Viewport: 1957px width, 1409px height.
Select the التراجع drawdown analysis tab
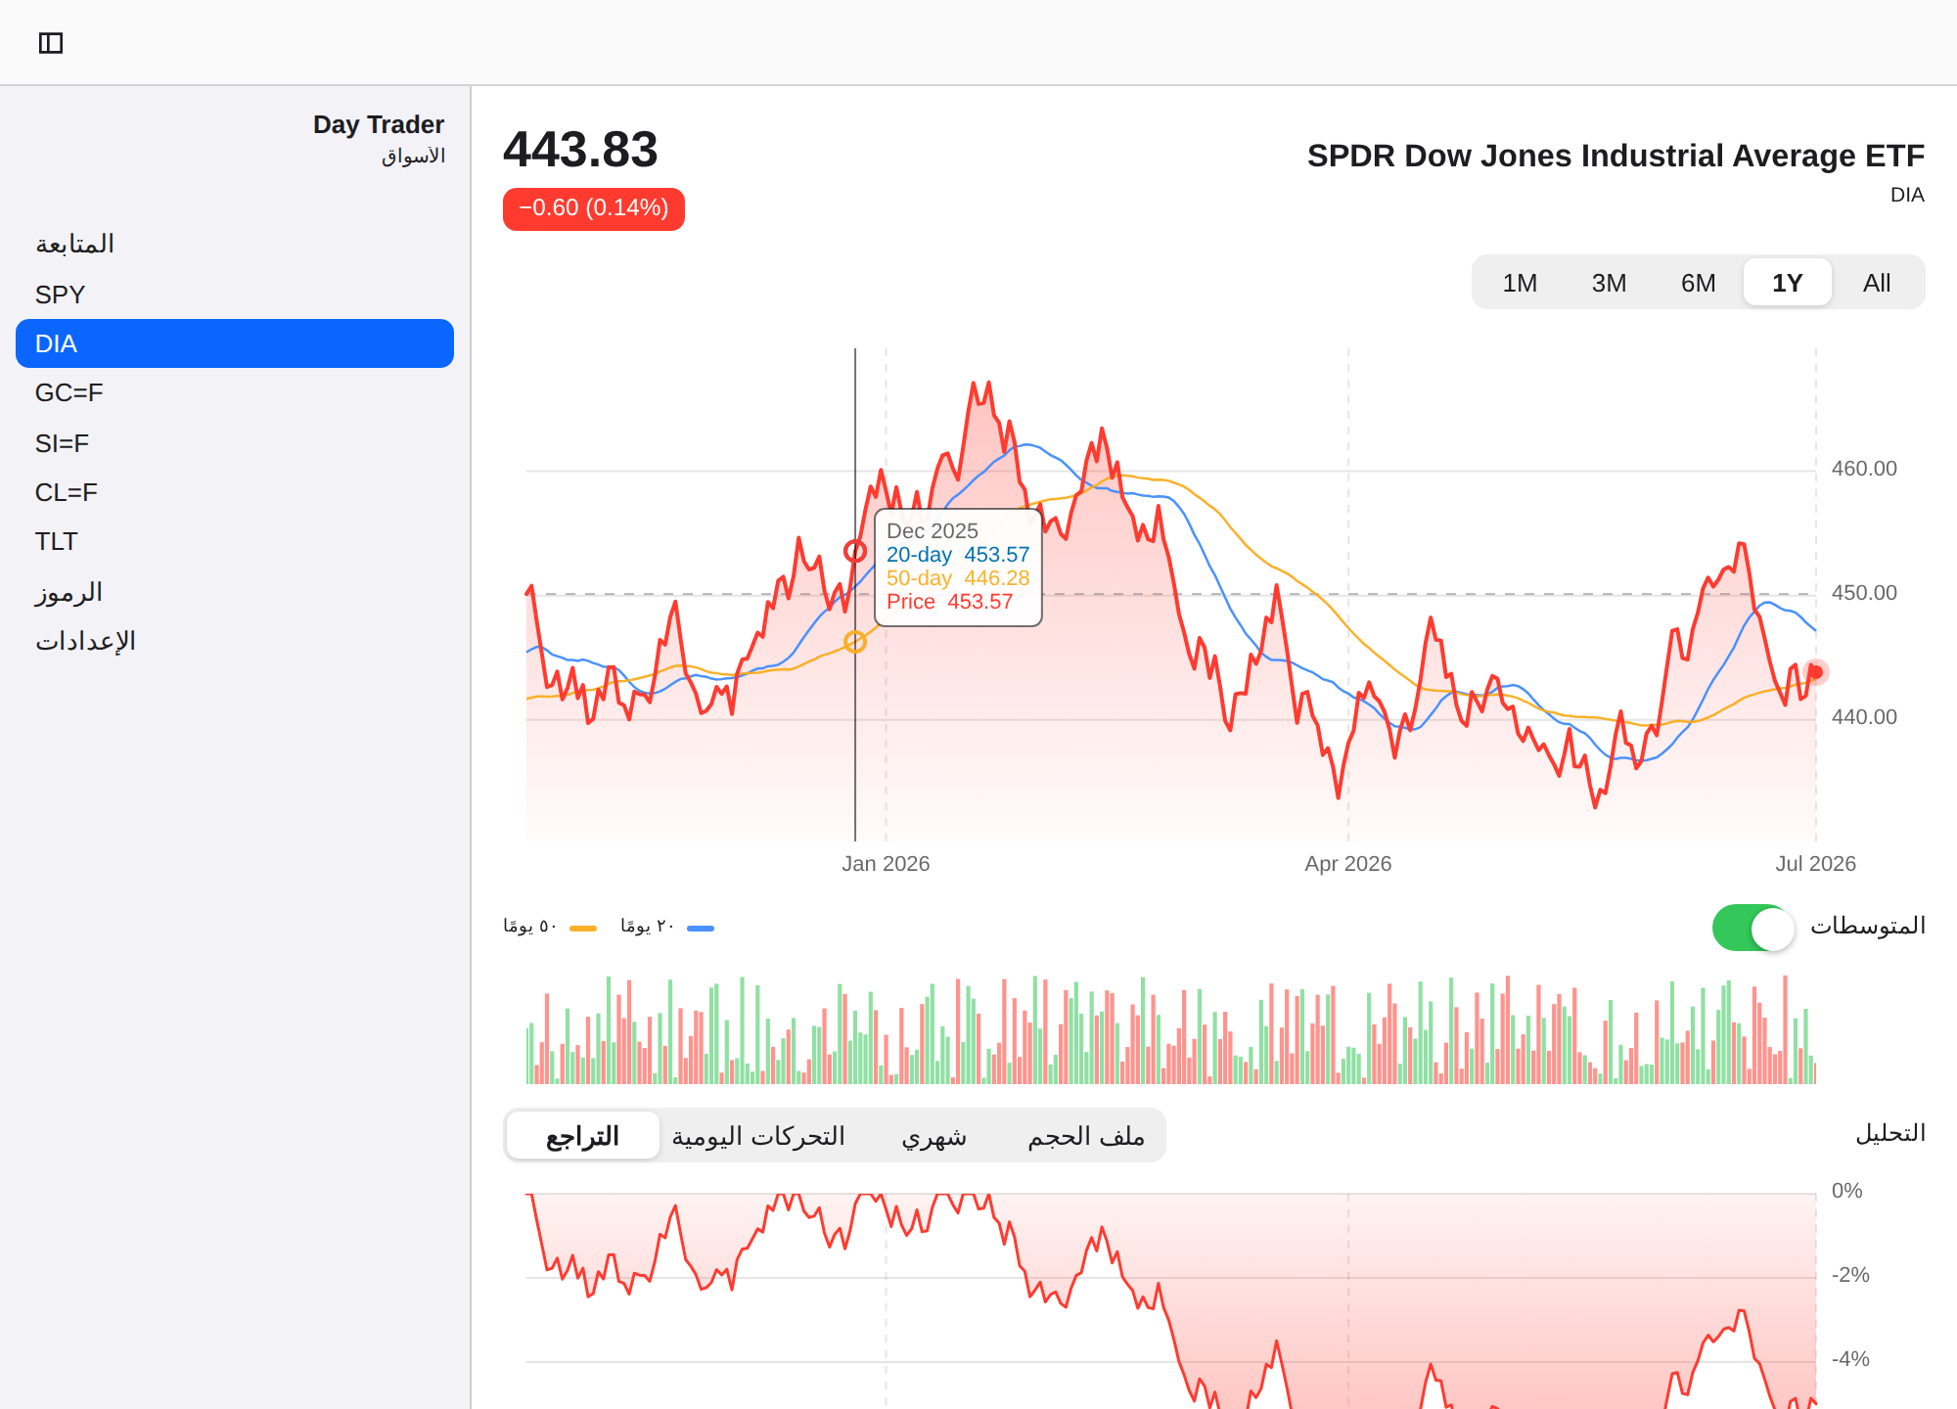583,1136
